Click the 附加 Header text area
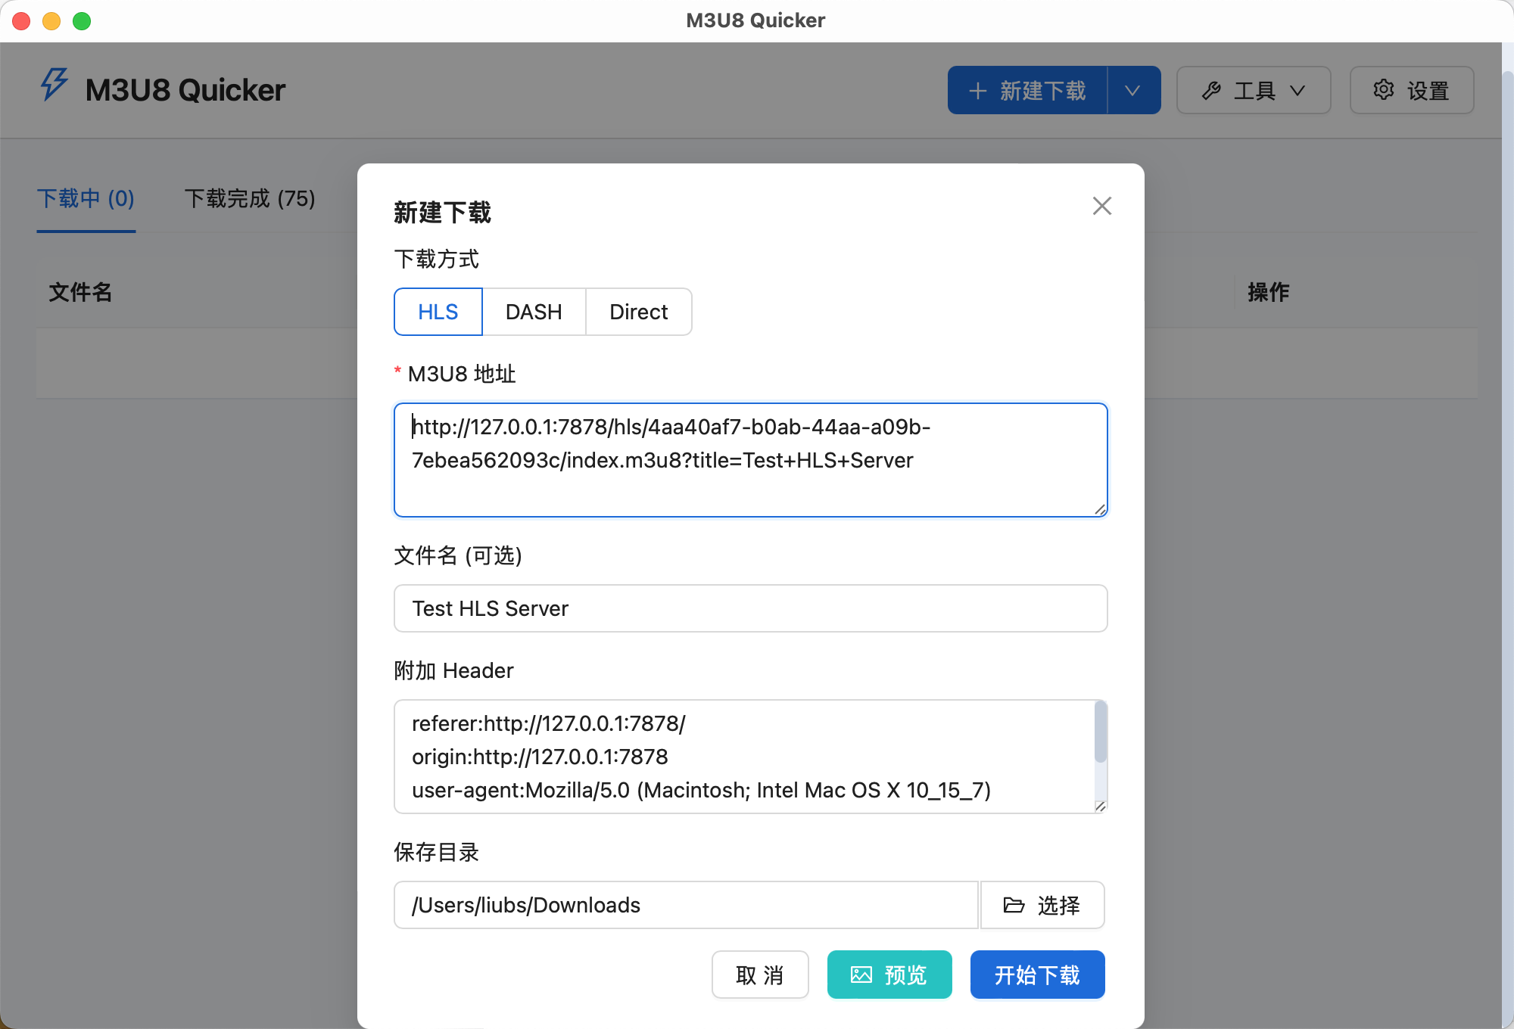Screen dimensions: 1514x1029 pos(750,757)
